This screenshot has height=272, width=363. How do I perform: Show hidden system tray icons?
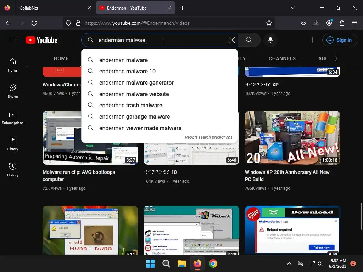(289, 263)
